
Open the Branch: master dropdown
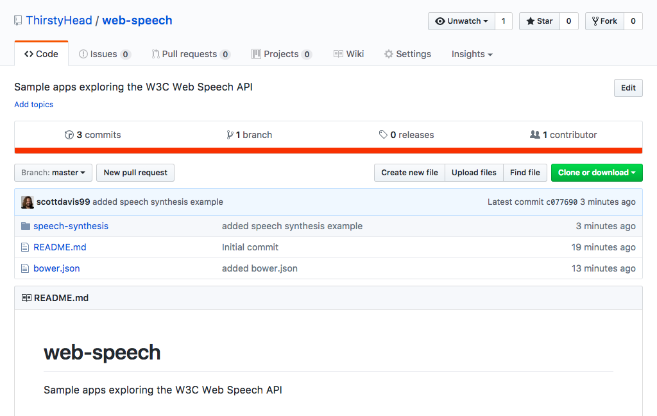click(x=53, y=173)
